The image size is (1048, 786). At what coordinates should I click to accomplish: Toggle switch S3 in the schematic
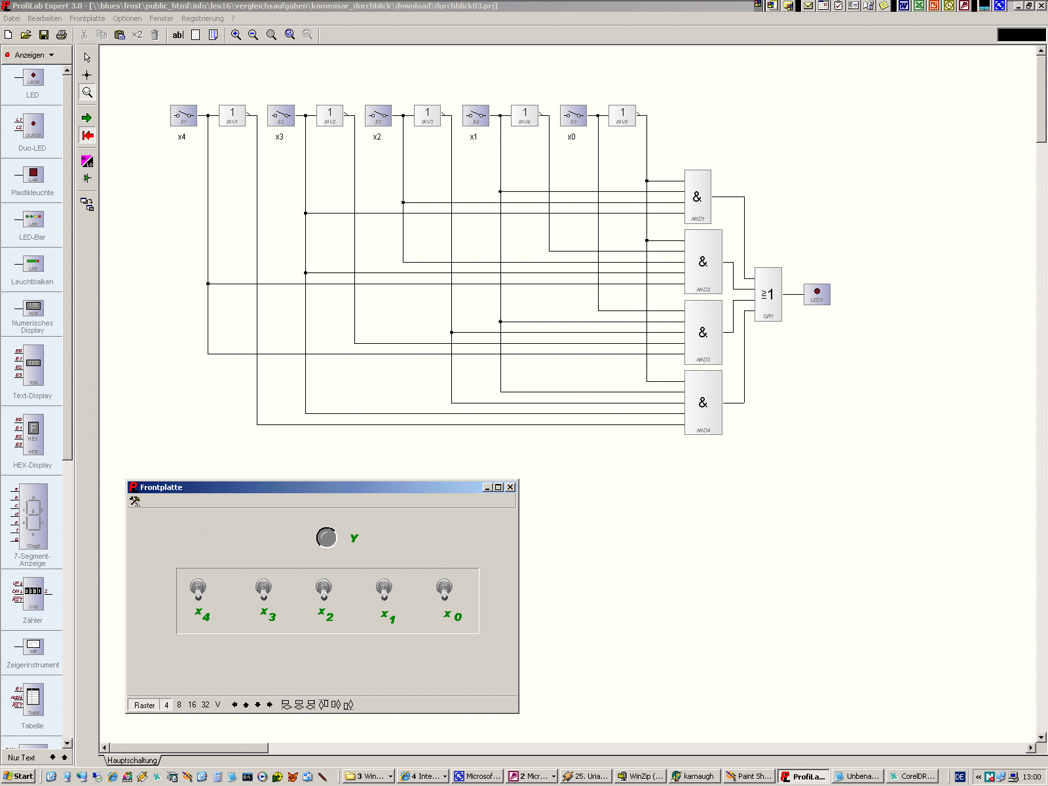(x=378, y=115)
